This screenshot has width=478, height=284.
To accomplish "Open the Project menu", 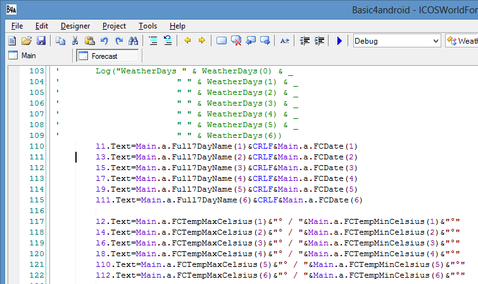I will (x=115, y=26).
